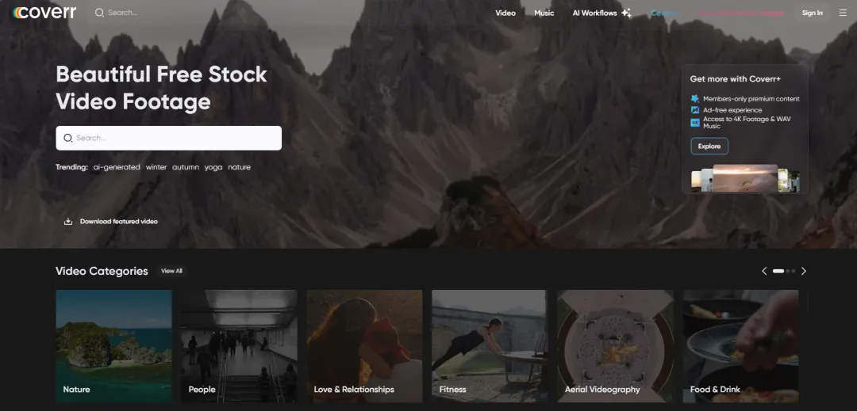The image size is (857, 411).
Task: Click the star icon for members-only premium content
Action: click(x=695, y=99)
